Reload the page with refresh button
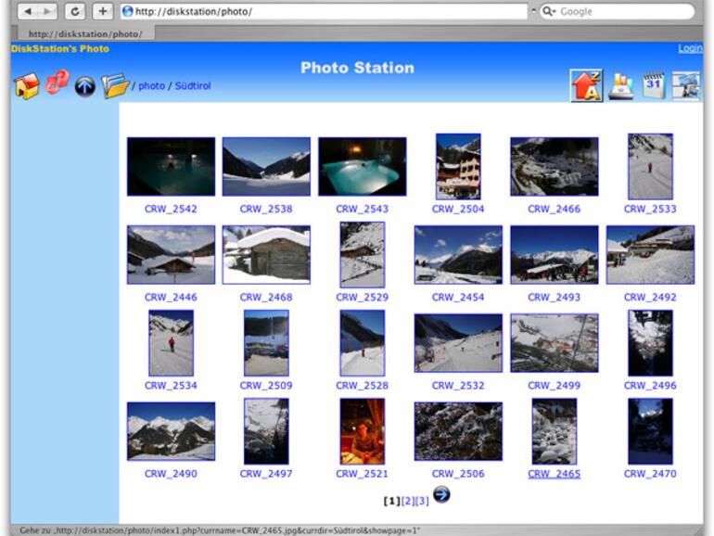Image resolution: width=714 pixels, height=536 pixels. [75, 11]
